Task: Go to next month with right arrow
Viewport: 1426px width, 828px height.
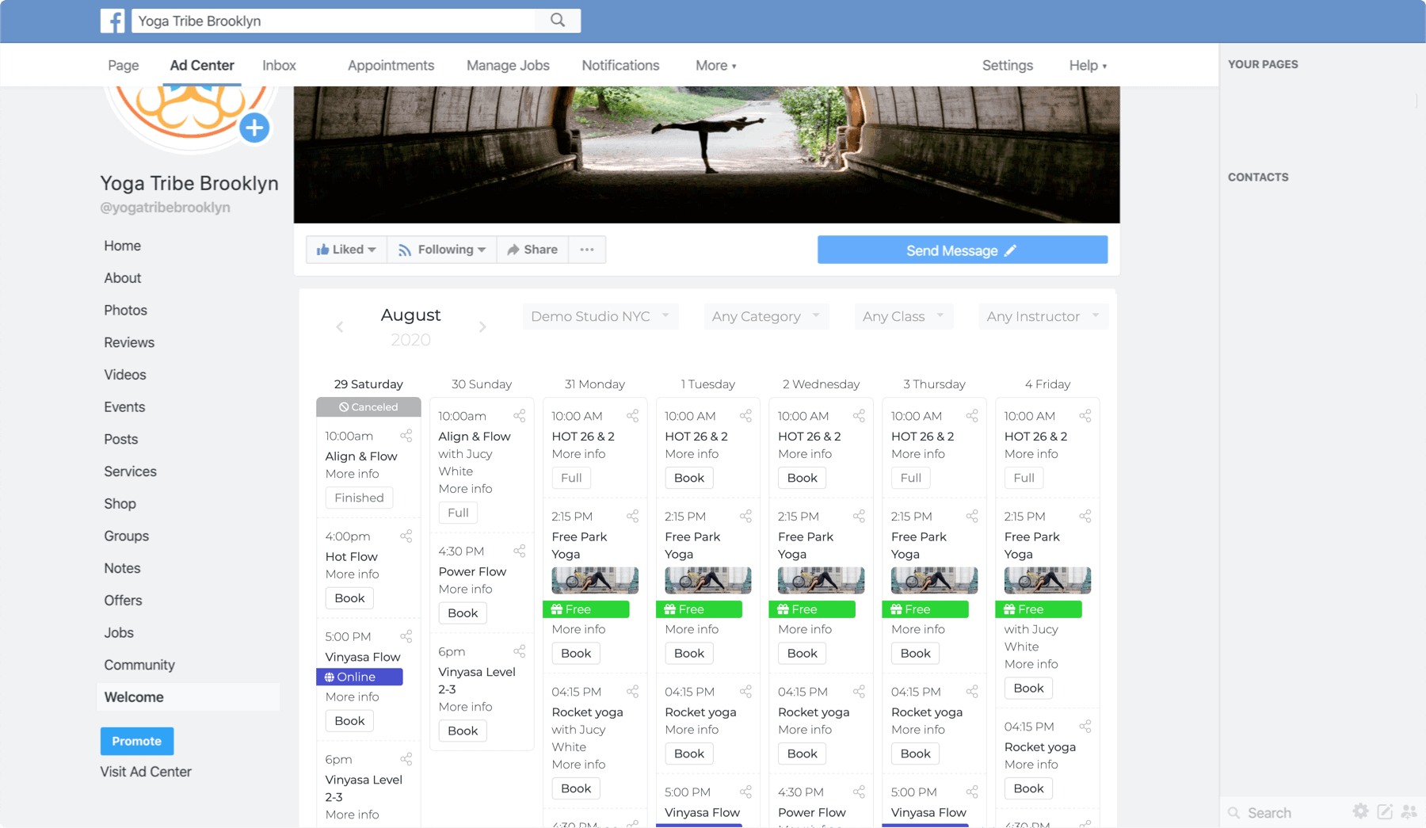Action: 482,327
